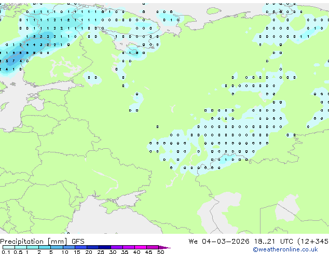
Task: Pick the 30–35 mm purple swatch
Action: click(x=116, y=247)
